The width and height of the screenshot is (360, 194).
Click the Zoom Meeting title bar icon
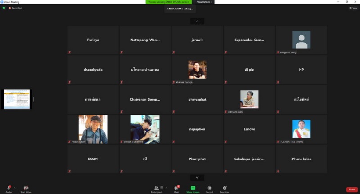click(x=2, y=2)
